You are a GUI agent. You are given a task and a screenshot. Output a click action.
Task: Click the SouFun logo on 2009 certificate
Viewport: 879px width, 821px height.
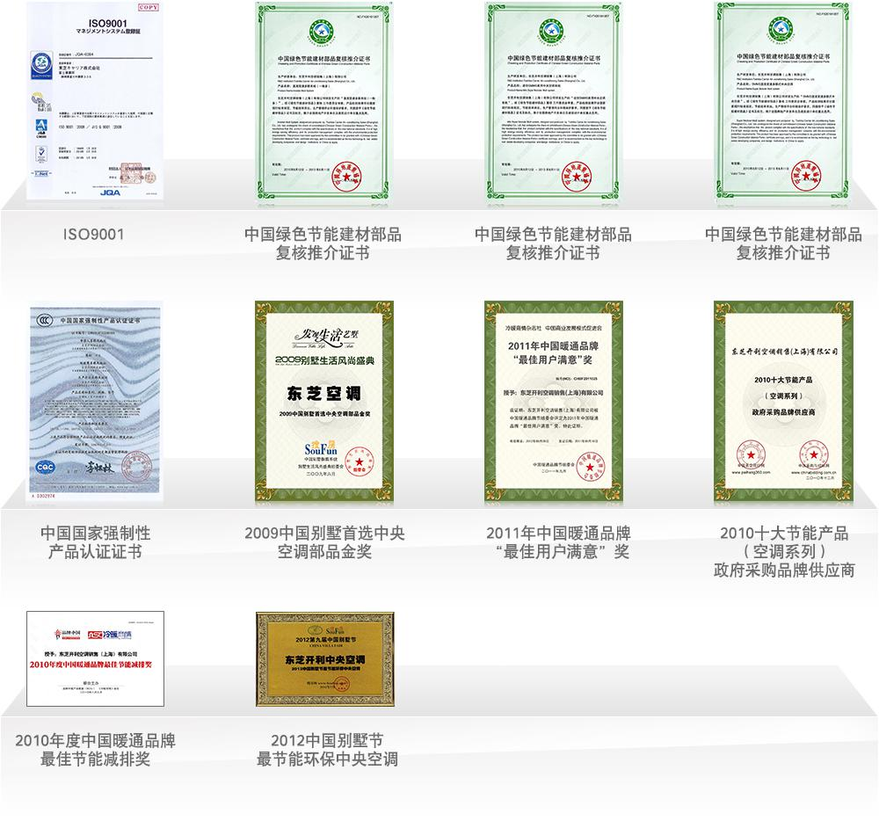coord(321,448)
